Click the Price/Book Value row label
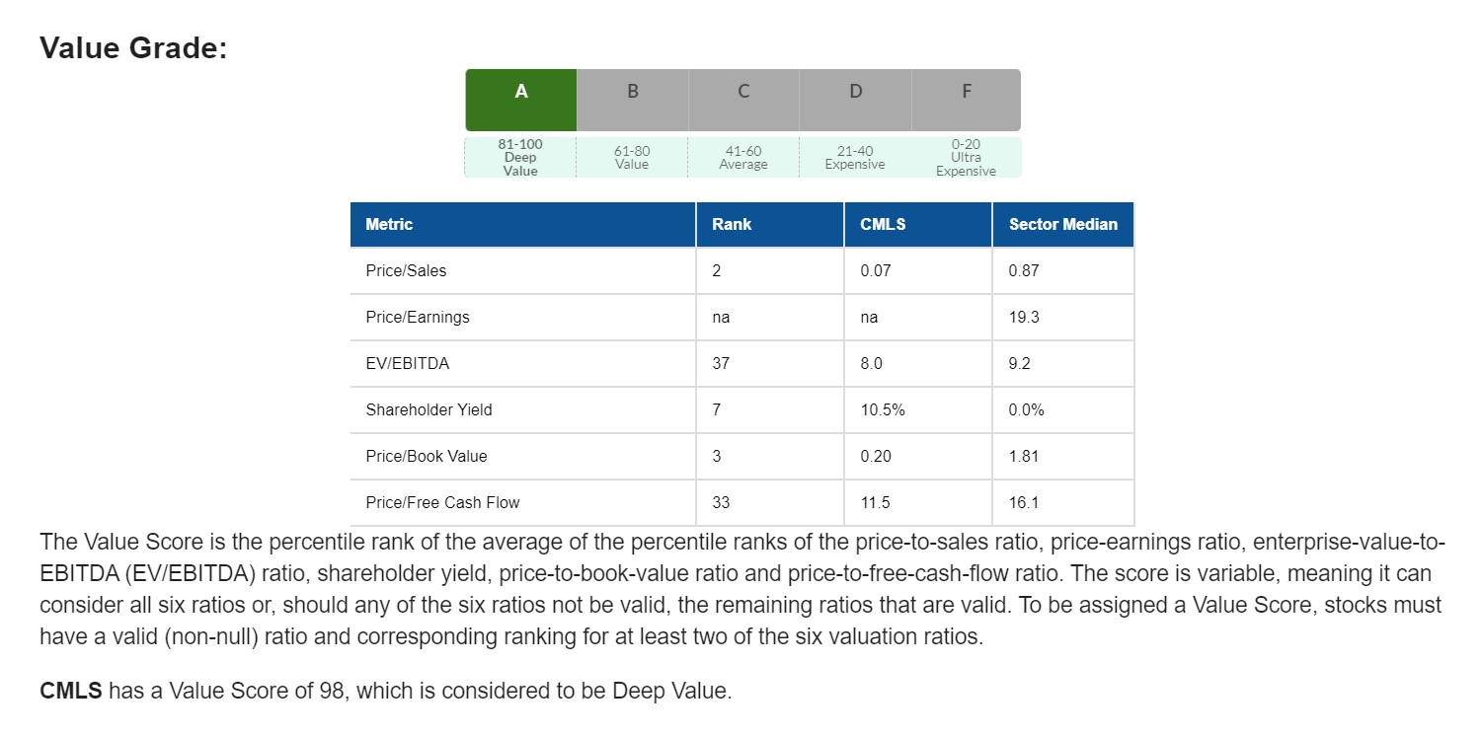This screenshot has height=737, width=1482. pyautogui.click(x=427, y=457)
